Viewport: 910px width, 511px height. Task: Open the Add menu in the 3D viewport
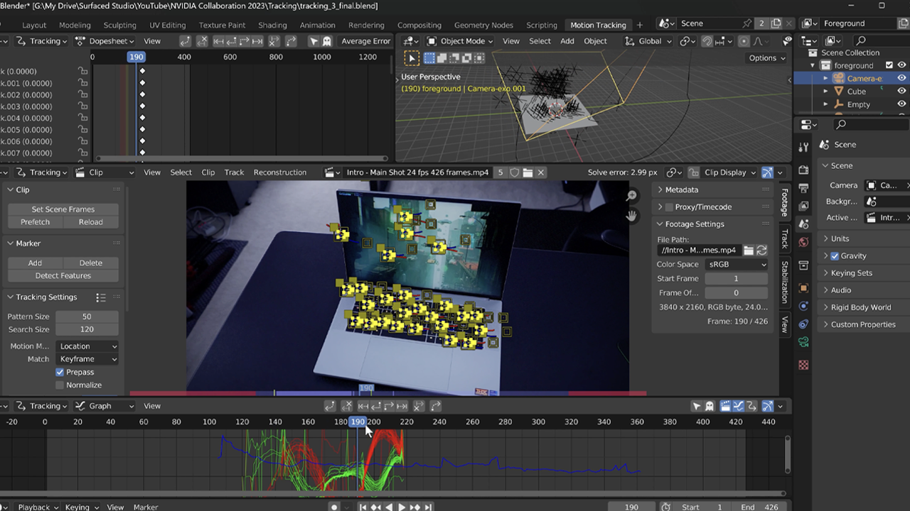567,41
